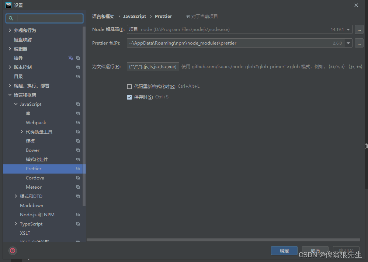Click the search magnifier icon in settings
The image size is (368, 262).
[11, 18]
